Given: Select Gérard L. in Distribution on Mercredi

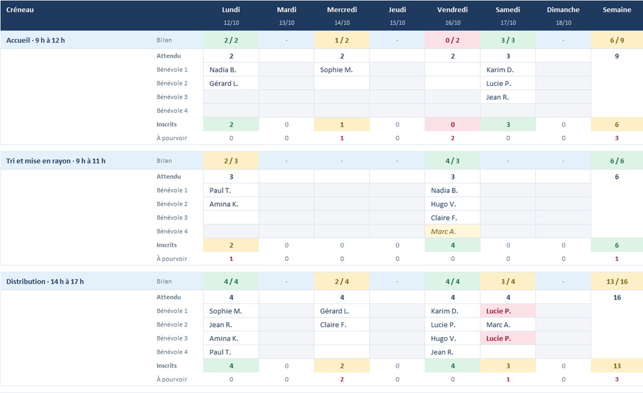Looking at the screenshot, I should pyautogui.click(x=342, y=311).
